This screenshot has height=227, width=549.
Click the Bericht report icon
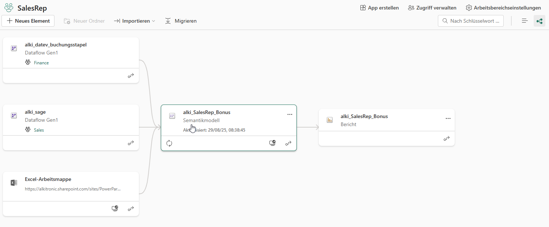[x=330, y=120]
